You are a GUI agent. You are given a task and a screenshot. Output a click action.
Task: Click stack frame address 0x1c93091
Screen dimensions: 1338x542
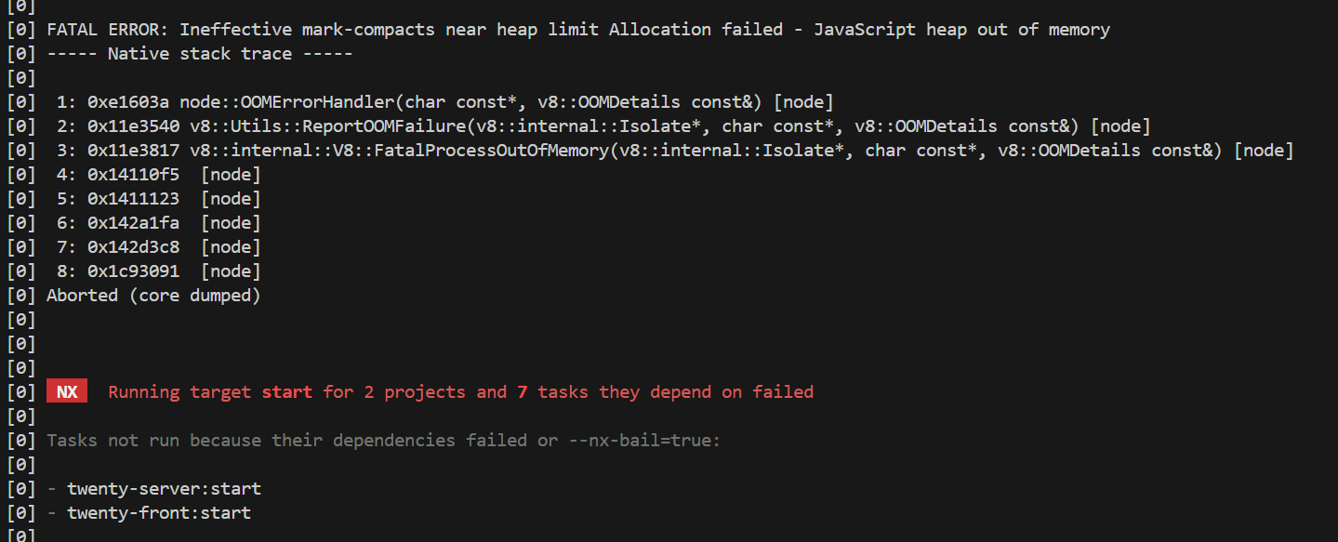click(x=133, y=271)
